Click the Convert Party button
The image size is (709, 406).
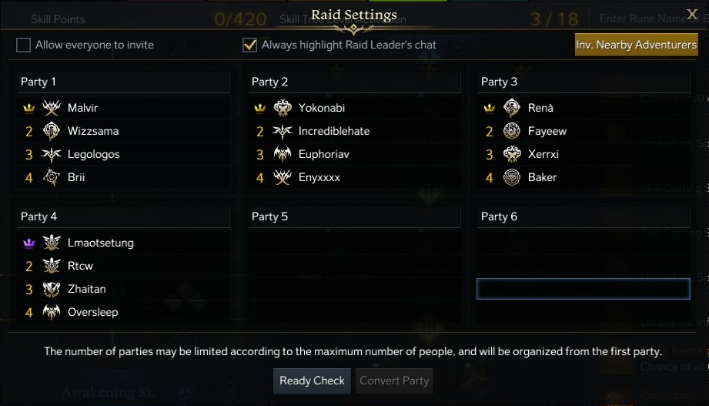[395, 381]
